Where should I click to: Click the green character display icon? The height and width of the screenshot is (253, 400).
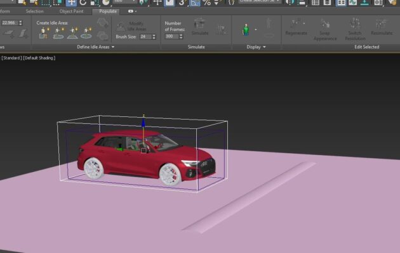tap(245, 30)
